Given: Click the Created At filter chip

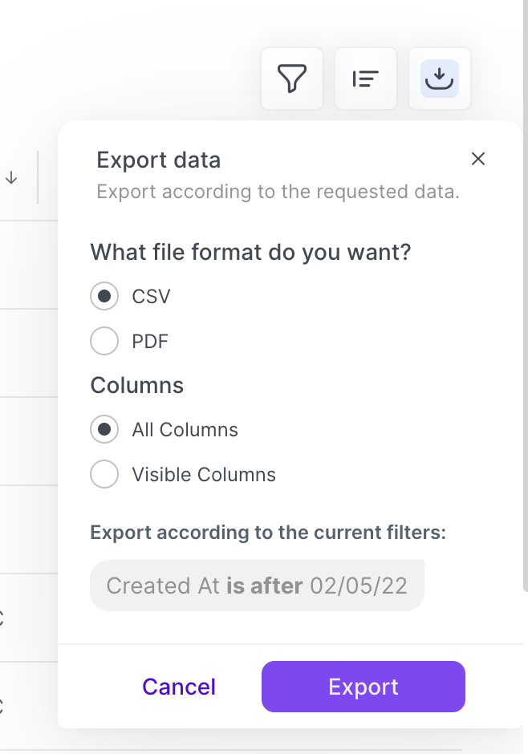Looking at the screenshot, I should (257, 586).
